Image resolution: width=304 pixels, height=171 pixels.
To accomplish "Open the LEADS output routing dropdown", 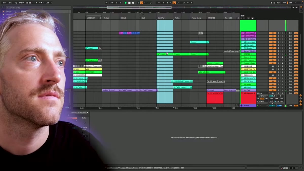I will coord(262,101).
